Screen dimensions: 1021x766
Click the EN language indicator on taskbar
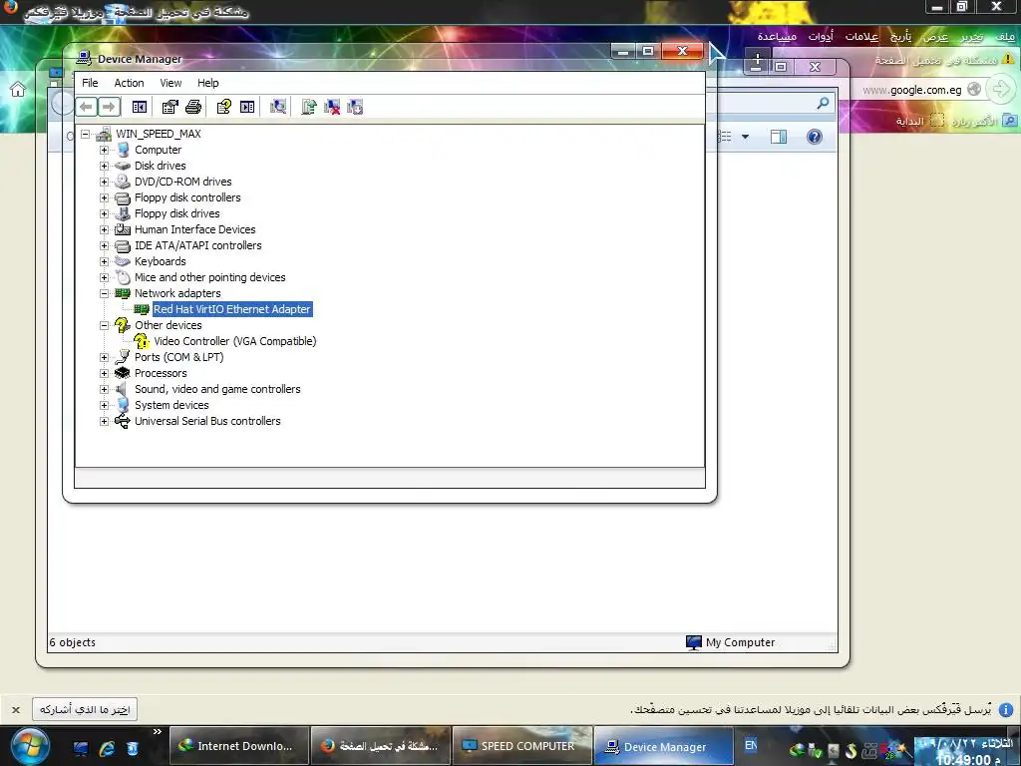pos(751,745)
